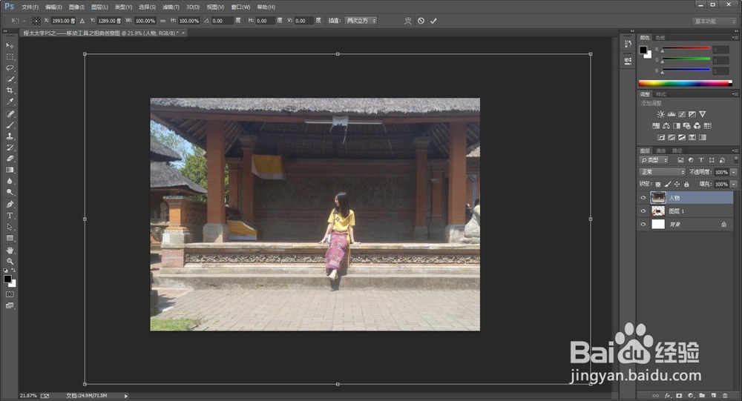Screen dimensions: 742x401
Task: Toggle lock transparent pixels
Action: click(657, 185)
